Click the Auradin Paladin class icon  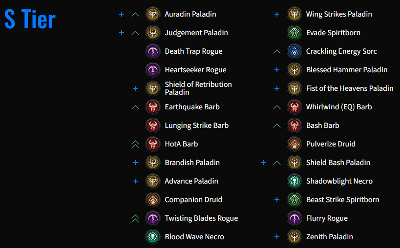153,14
